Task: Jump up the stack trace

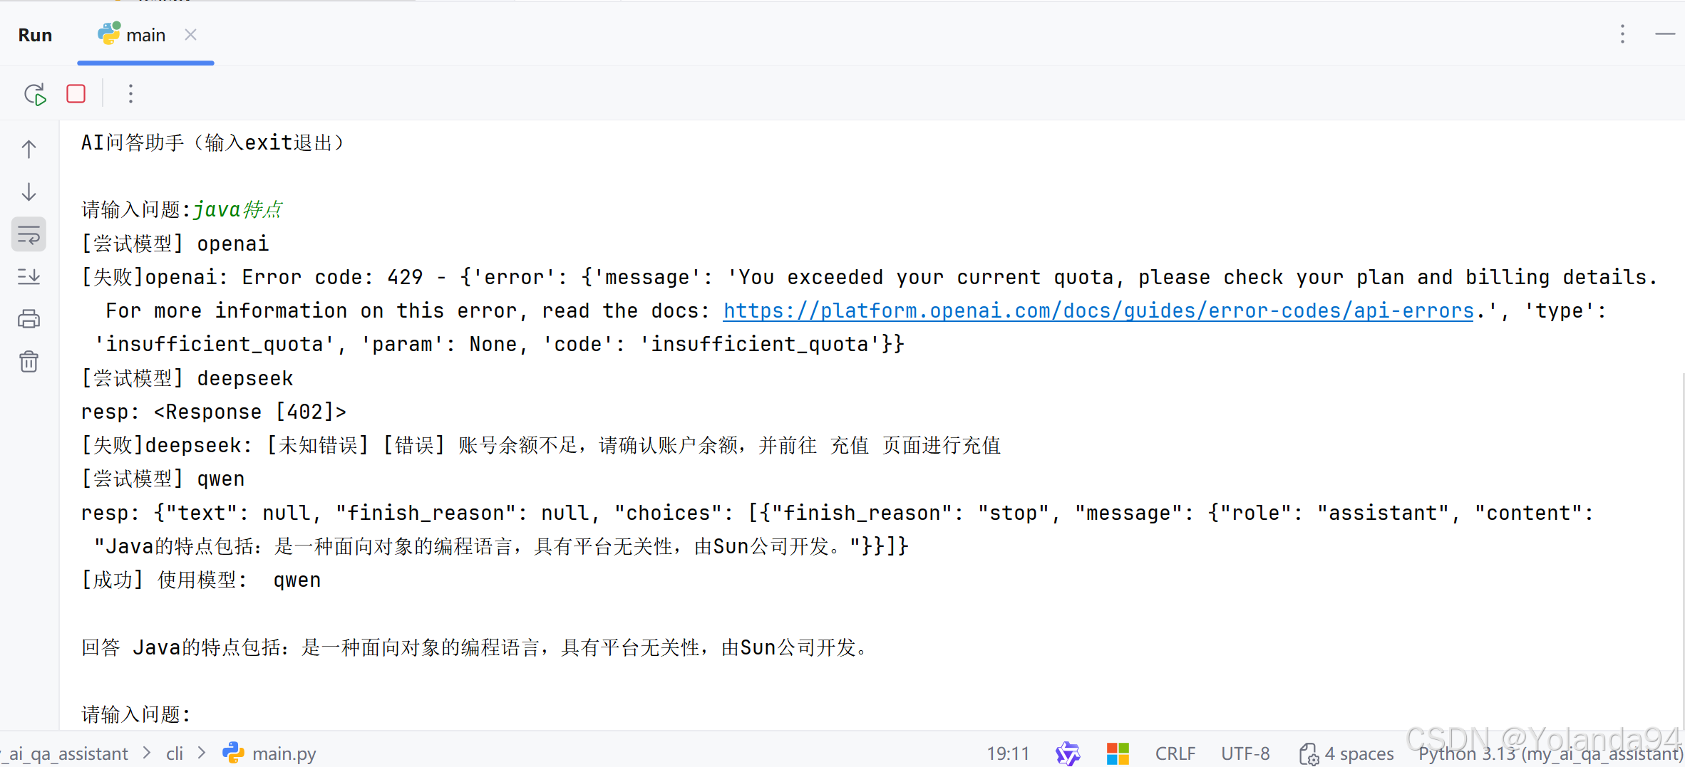Action: (x=29, y=149)
